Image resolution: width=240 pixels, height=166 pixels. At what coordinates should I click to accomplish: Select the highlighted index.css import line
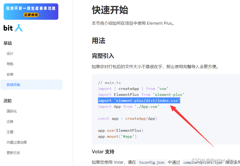click(139, 100)
